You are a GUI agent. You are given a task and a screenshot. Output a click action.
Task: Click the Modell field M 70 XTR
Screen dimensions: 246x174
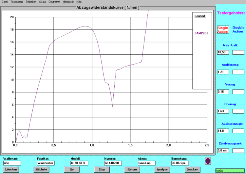(x=79, y=163)
